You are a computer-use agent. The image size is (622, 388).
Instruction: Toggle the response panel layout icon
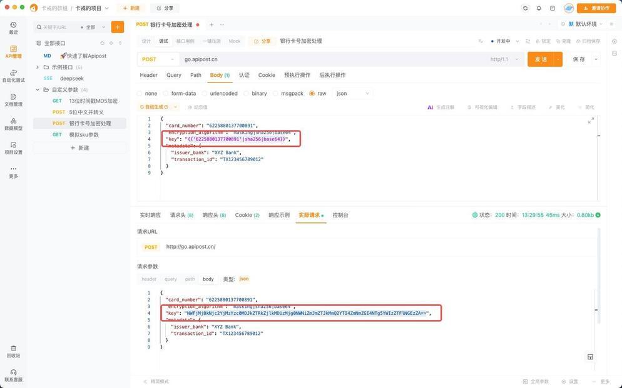(x=590, y=357)
